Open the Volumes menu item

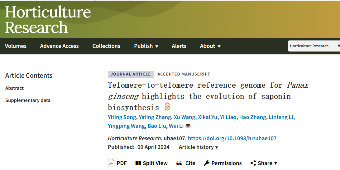pyautogui.click(x=16, y=46)
